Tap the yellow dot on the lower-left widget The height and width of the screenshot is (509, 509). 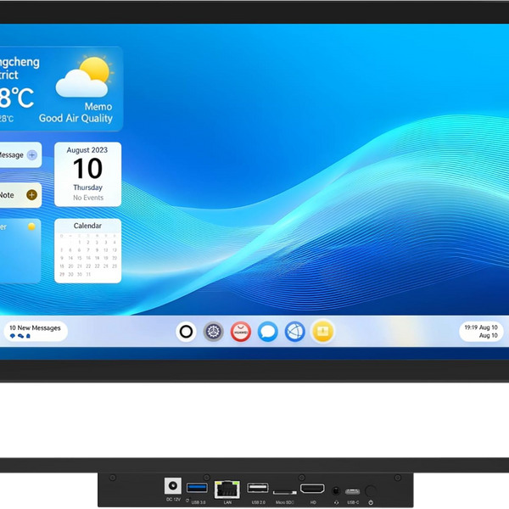[31, 227]
